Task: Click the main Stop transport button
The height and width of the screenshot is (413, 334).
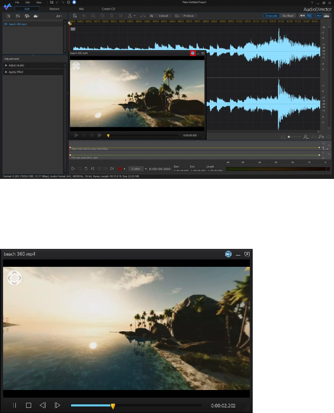Action: click(80, 169)
